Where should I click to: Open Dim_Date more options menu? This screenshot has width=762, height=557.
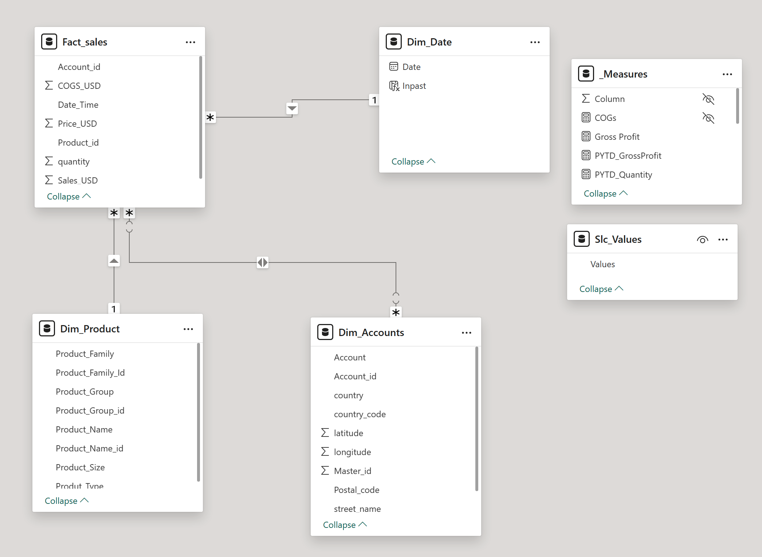pyautogui.click(x=535, y=42)
